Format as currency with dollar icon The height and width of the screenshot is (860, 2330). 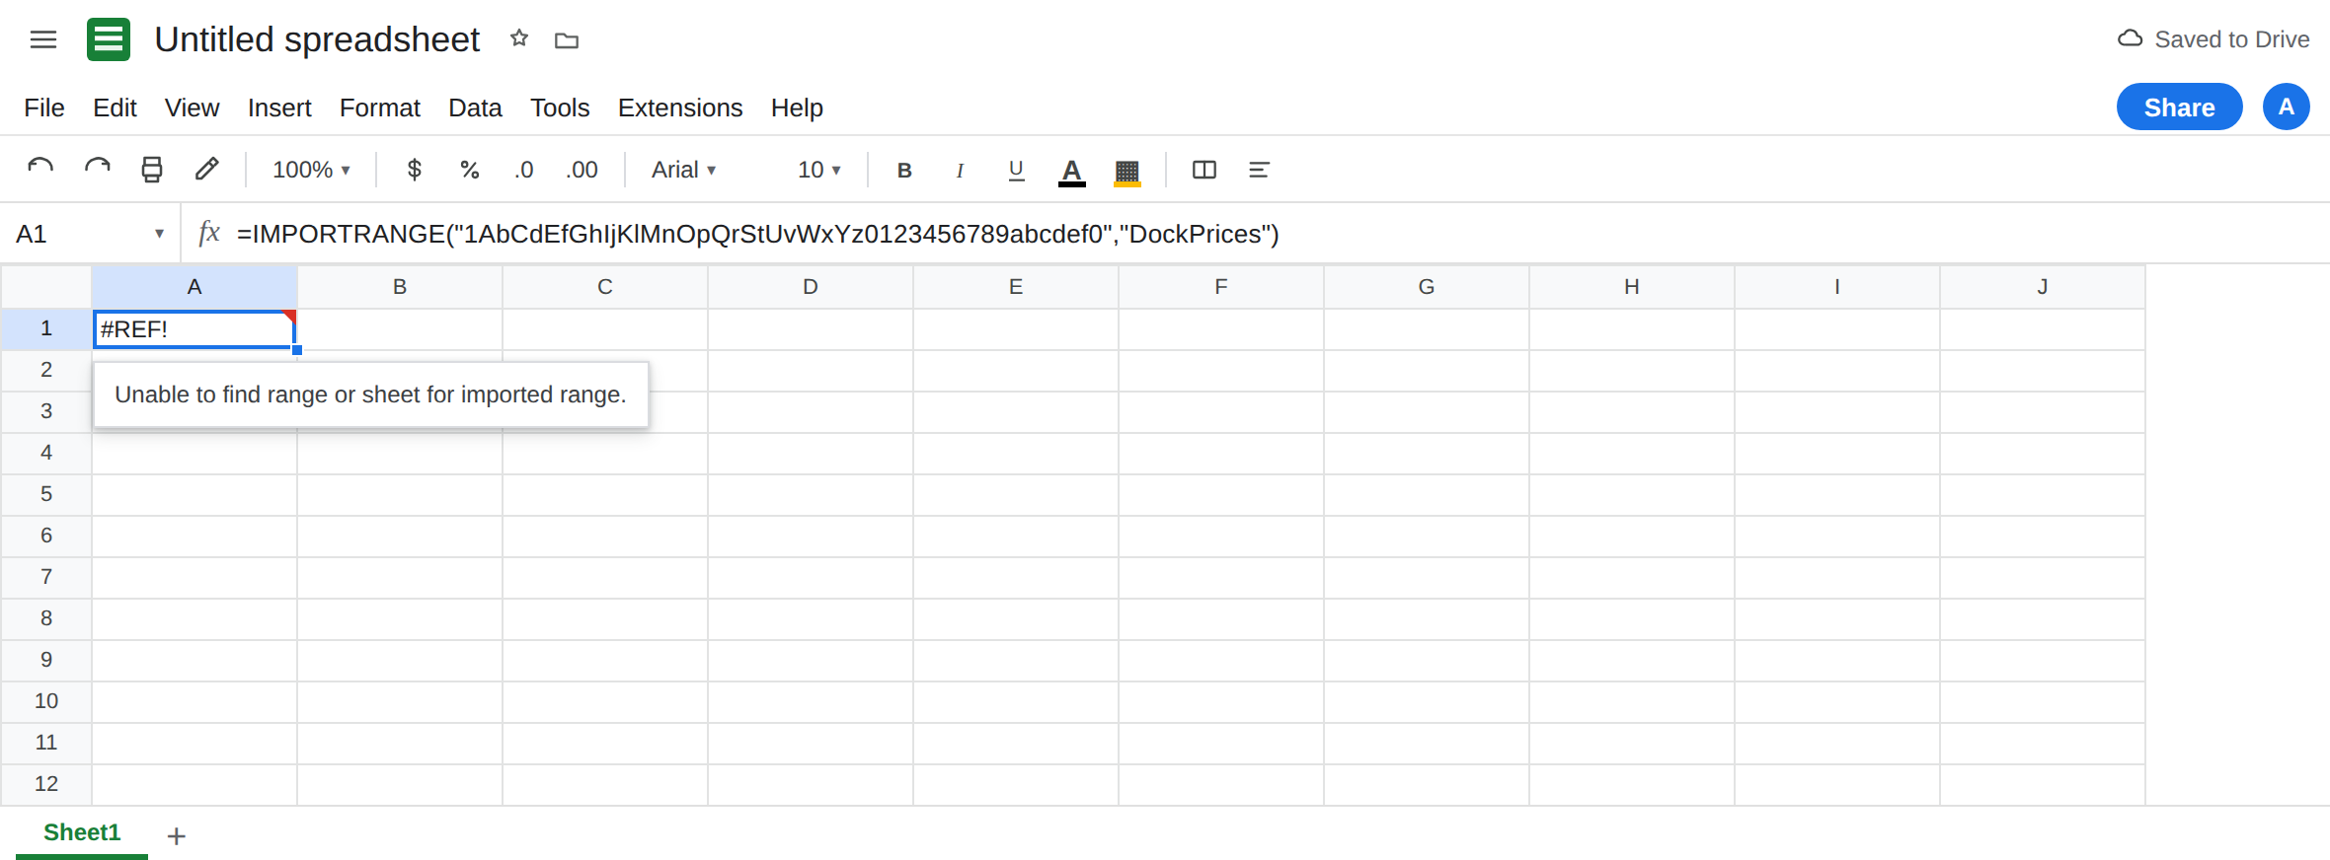click(415, 170)
